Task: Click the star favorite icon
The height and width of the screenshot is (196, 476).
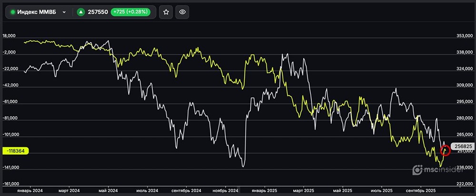Action: pyautogui.click(x=166, y=12)
